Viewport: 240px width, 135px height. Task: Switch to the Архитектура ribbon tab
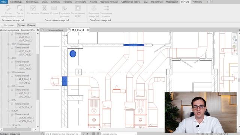16,2
